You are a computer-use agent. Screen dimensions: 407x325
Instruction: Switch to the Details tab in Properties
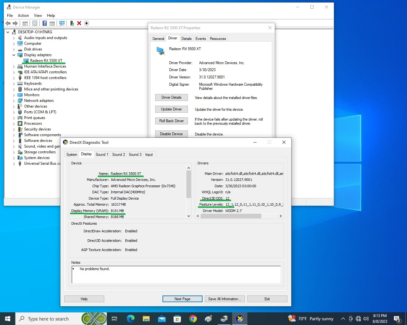click(186, 39)
